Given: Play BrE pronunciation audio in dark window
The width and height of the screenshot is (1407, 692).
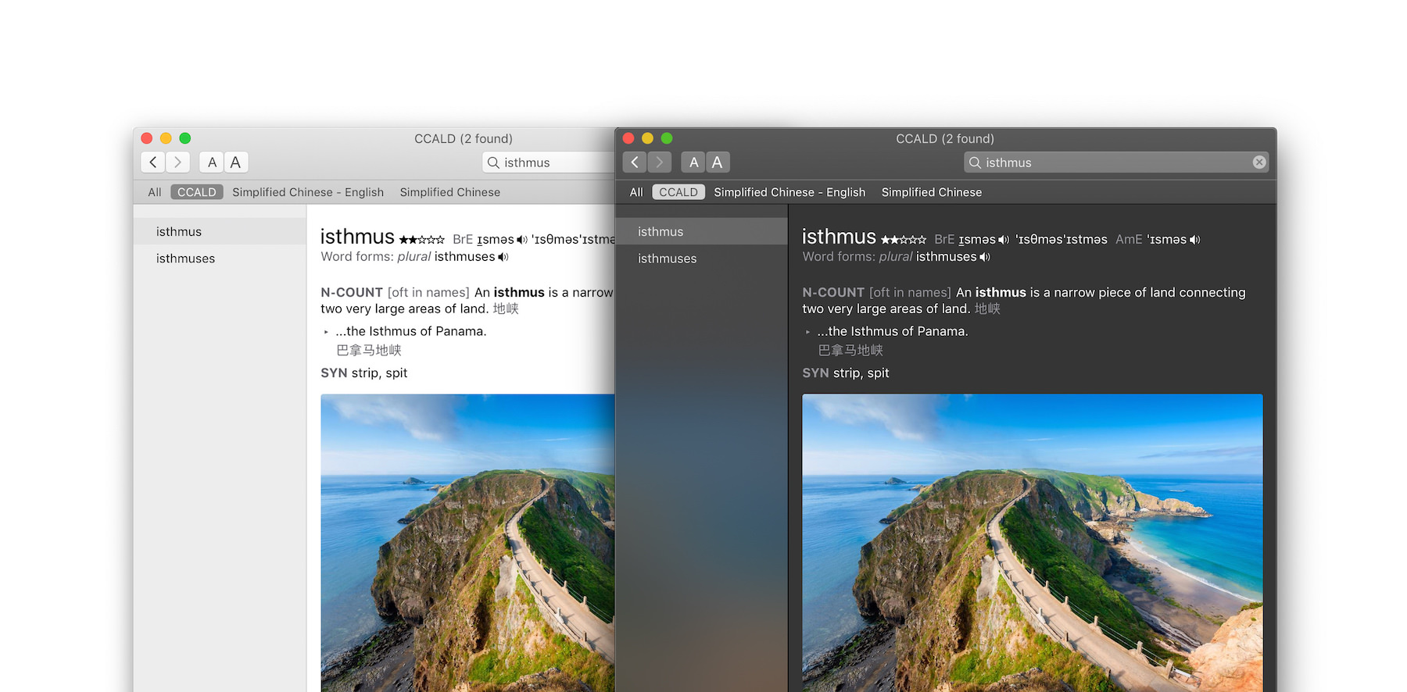Looking at the screenshot, I should (1004, 240).
